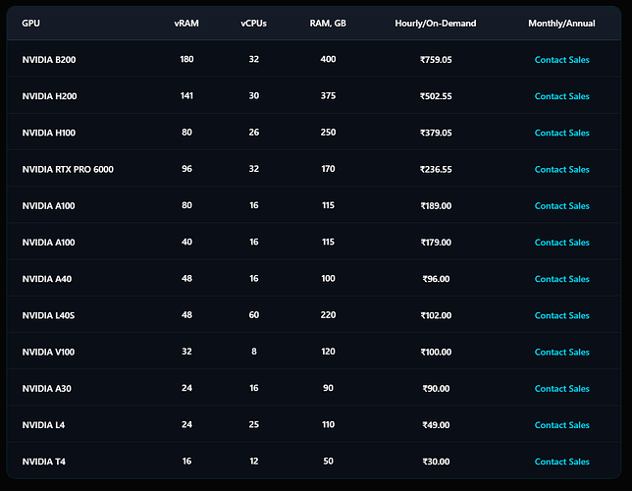This screenshot has height=491, width=632.
Task: Click the vCPUs column header
Action: 253,24
